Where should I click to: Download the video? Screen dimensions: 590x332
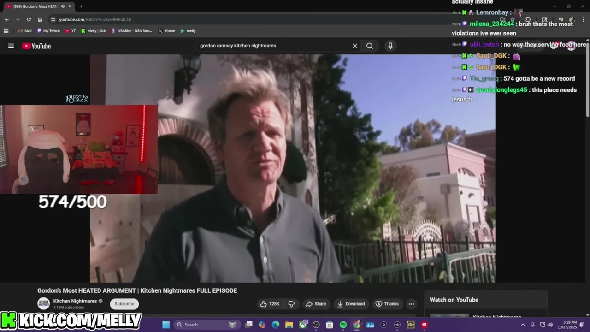pos(351,304)
